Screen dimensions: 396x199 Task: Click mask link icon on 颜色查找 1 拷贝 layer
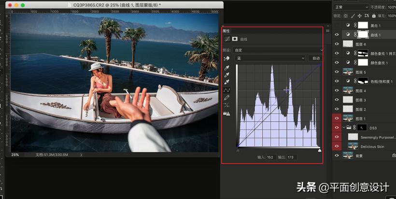[x=355, y=53]
